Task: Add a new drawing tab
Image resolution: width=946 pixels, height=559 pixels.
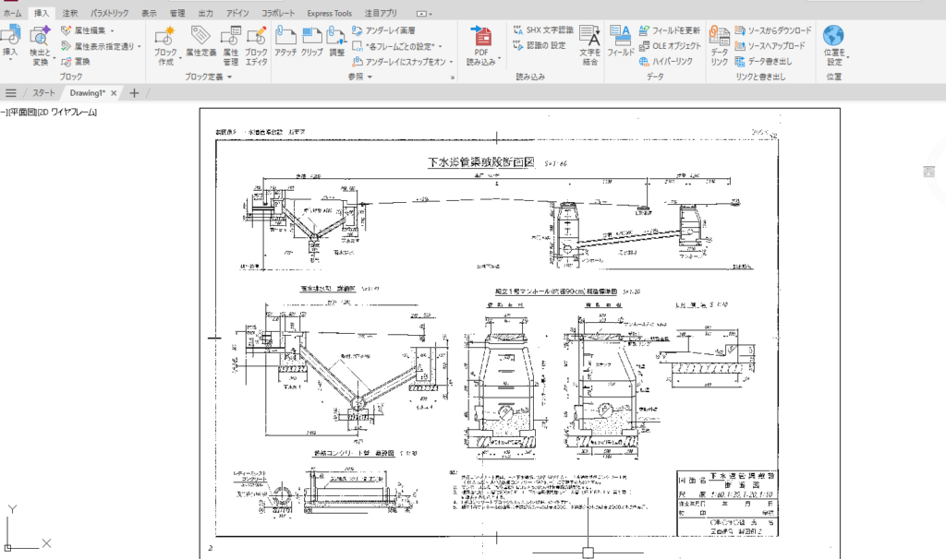Action: point(134,93)
